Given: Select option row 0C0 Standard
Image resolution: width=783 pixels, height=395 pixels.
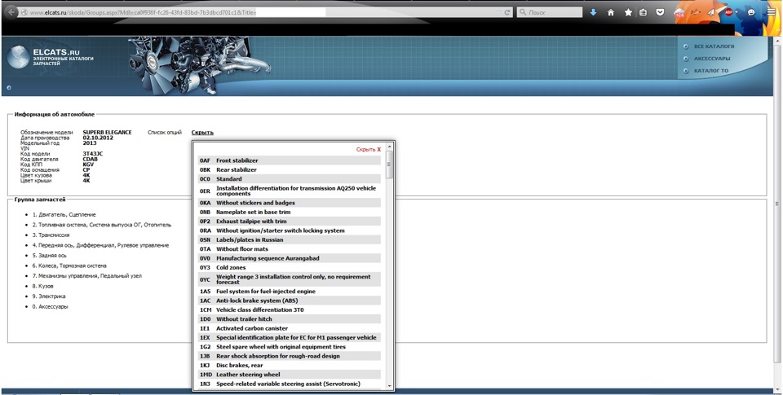Looking at the screenshot, I should [x=289, y=179].
